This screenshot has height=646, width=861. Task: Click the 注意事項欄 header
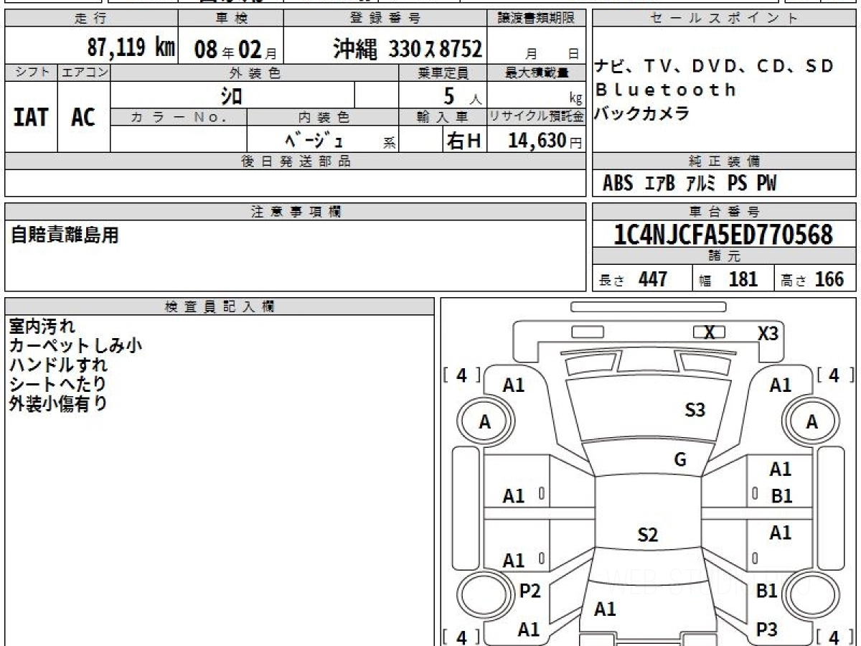(295, 211)
